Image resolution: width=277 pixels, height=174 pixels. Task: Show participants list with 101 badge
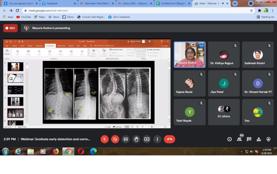pos(239,139)
